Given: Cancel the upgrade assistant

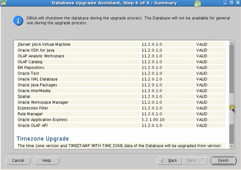Looking at the screenshot, I should (x=18, y=161).
